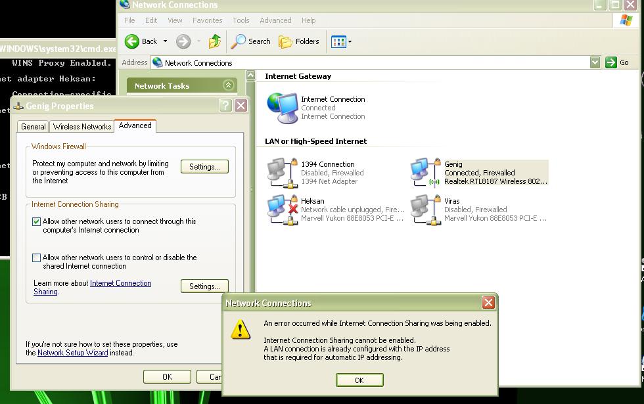This screenshot has height=404, width=644.
Task: Click the task pane scroll up arrow
Action: click(250, 75)
